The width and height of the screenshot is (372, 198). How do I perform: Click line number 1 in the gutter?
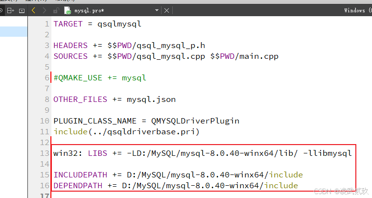(47, 24)
